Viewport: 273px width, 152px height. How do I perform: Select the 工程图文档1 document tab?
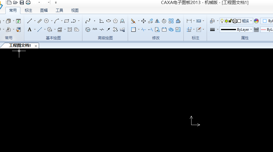(20, 46)
